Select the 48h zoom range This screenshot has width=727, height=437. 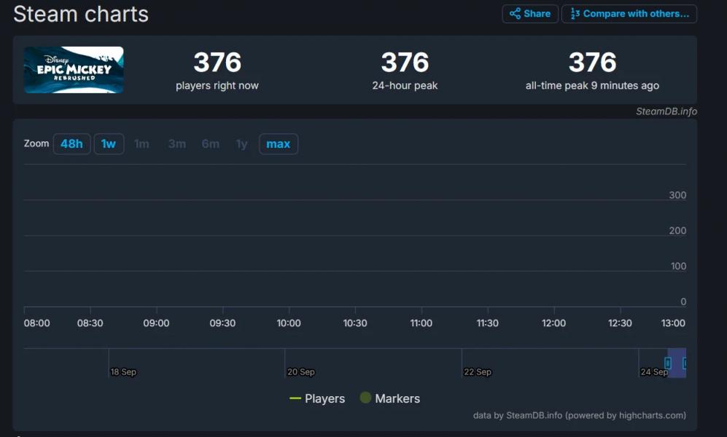pos(72,144)
